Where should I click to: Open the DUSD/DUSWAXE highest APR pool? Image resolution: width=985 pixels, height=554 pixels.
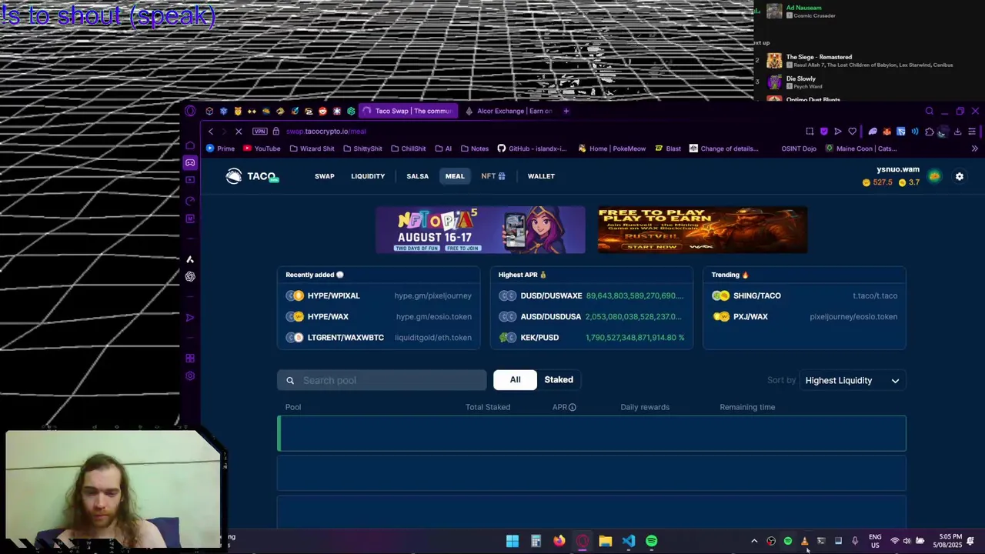coord(591,296)
